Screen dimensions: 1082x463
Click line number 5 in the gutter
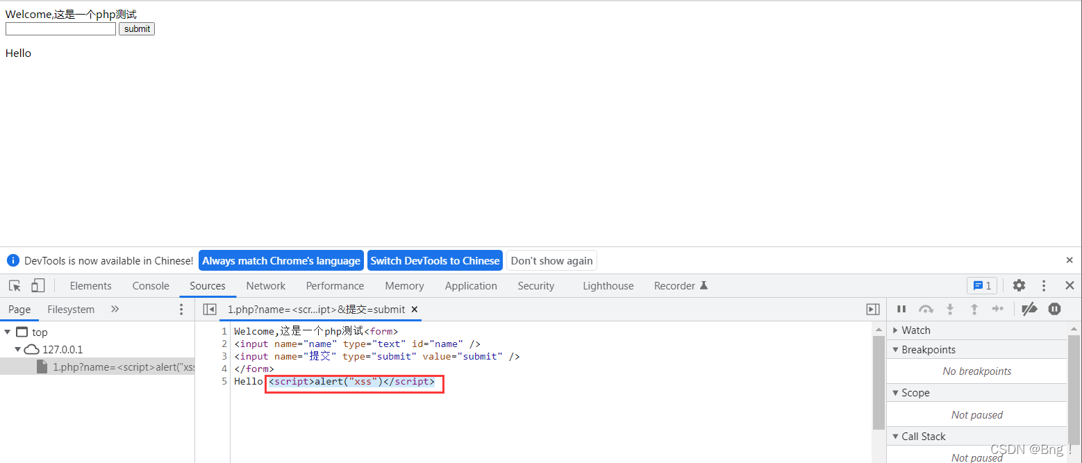pyautogui.click(x=224, y=381)
